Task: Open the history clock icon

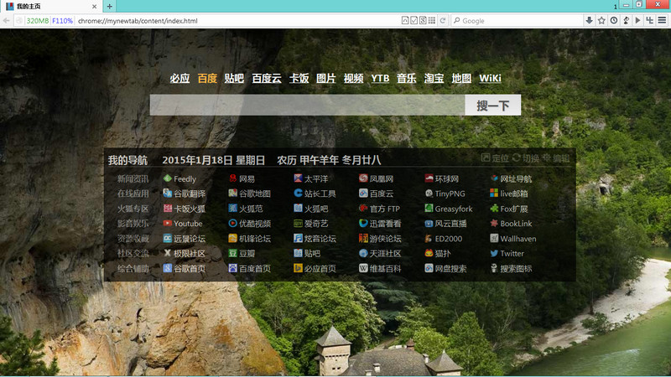Action: [614, 20]
